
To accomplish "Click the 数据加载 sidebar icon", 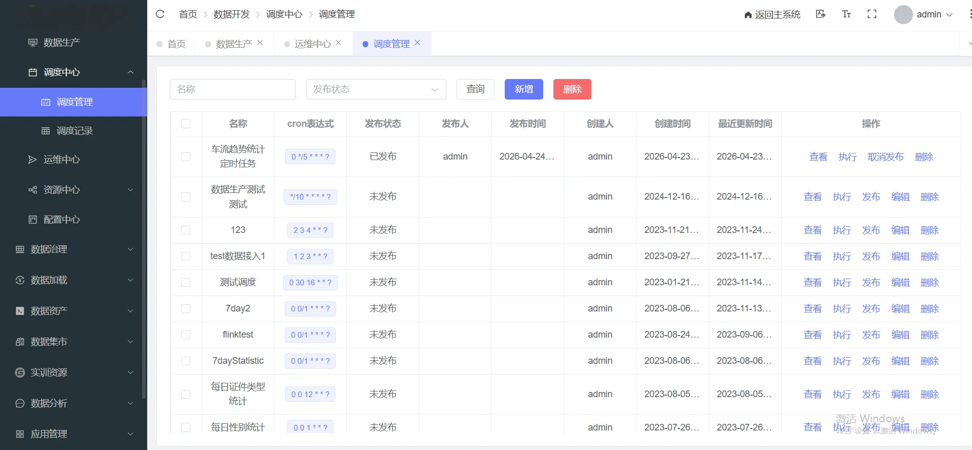I will pos(20,280).
